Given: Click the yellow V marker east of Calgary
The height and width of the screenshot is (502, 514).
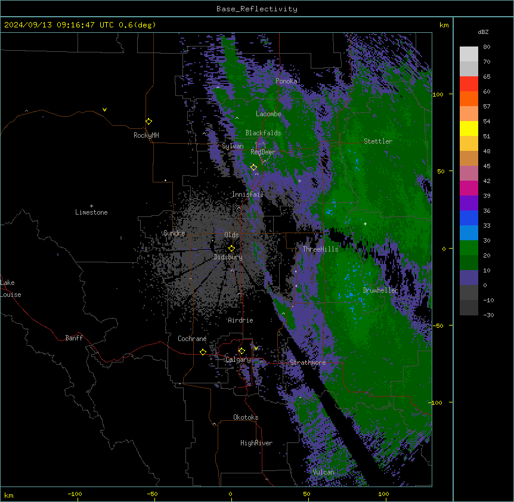Looking at the screenshot, I should pos(256,348).
